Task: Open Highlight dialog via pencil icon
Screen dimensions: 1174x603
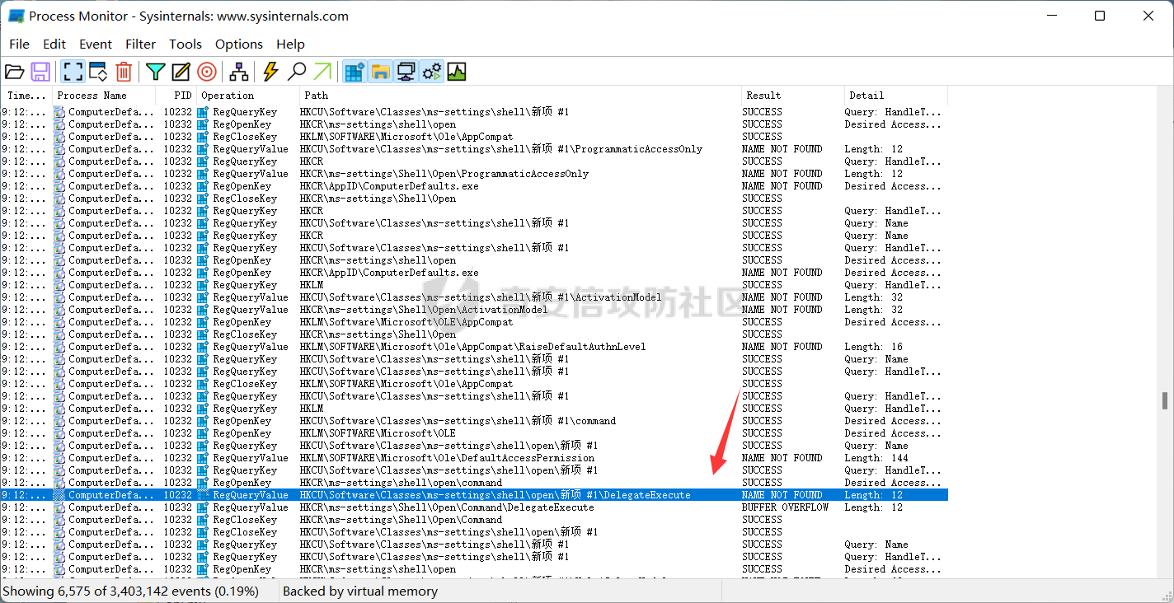Action: [x=181, y=72]
